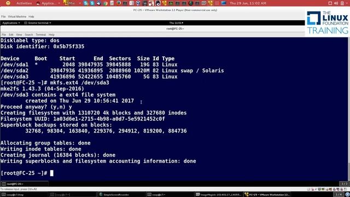
Task: Open VMware Player File menu
Action: (x=3, y=16)
